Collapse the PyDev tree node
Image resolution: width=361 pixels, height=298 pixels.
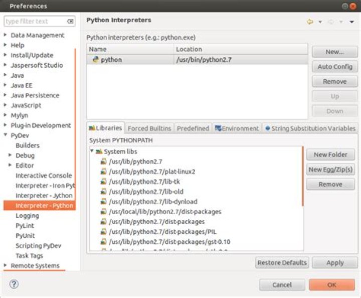[6, 135]
